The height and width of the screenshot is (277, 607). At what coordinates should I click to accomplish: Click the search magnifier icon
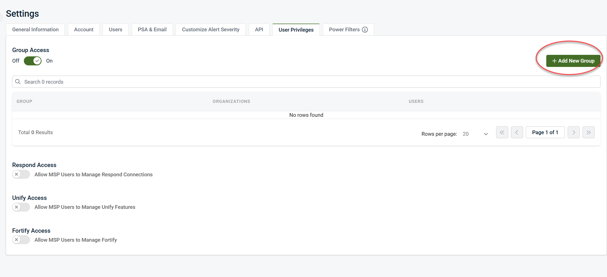[18, 82]
